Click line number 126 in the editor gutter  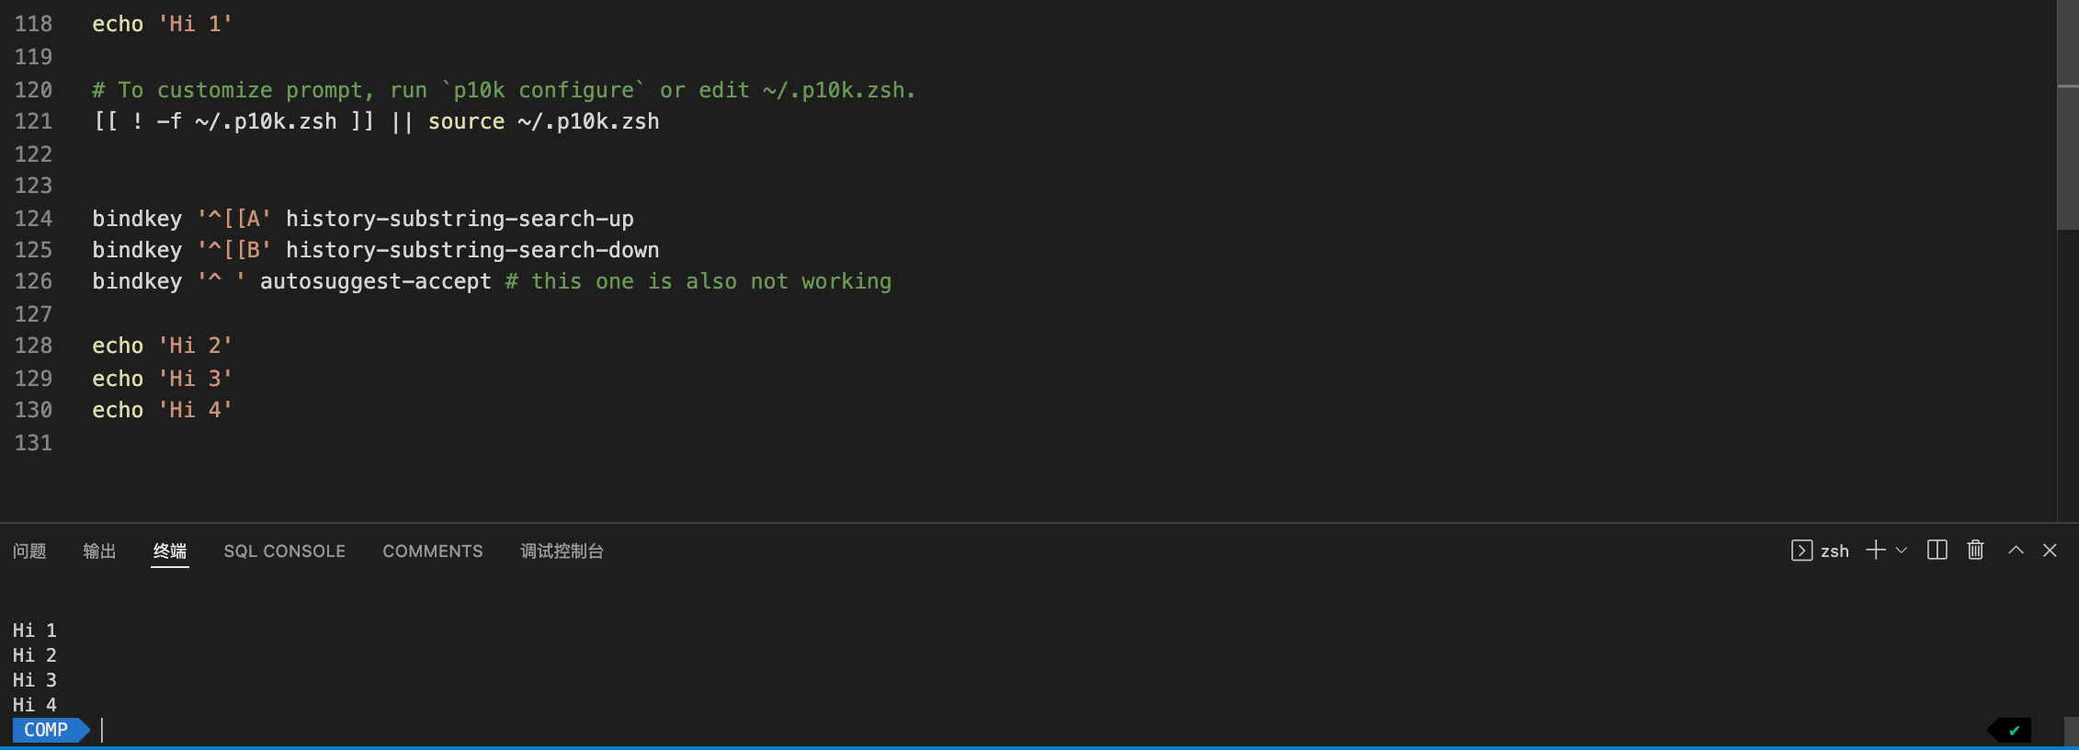[33, 281]
